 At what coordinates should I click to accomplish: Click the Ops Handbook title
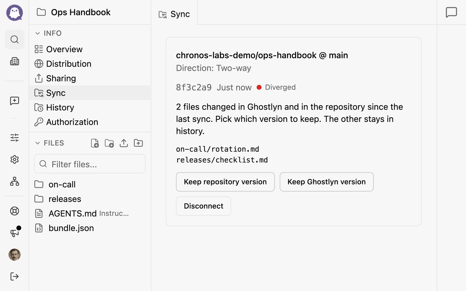(x=81, y=12)
